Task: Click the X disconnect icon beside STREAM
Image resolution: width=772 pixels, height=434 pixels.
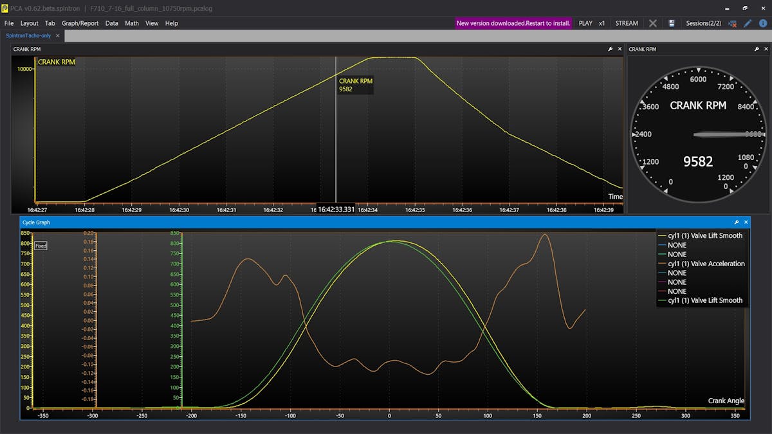Action: [x=653, y=23]
